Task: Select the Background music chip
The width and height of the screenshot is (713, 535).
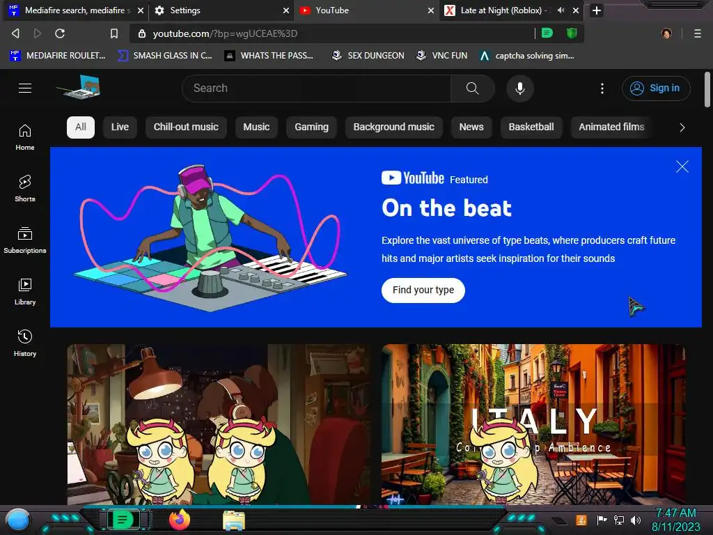Action: point(394,127)
